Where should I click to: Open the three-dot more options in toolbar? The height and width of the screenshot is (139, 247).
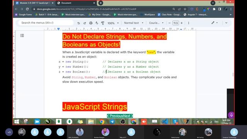(189, 23)
